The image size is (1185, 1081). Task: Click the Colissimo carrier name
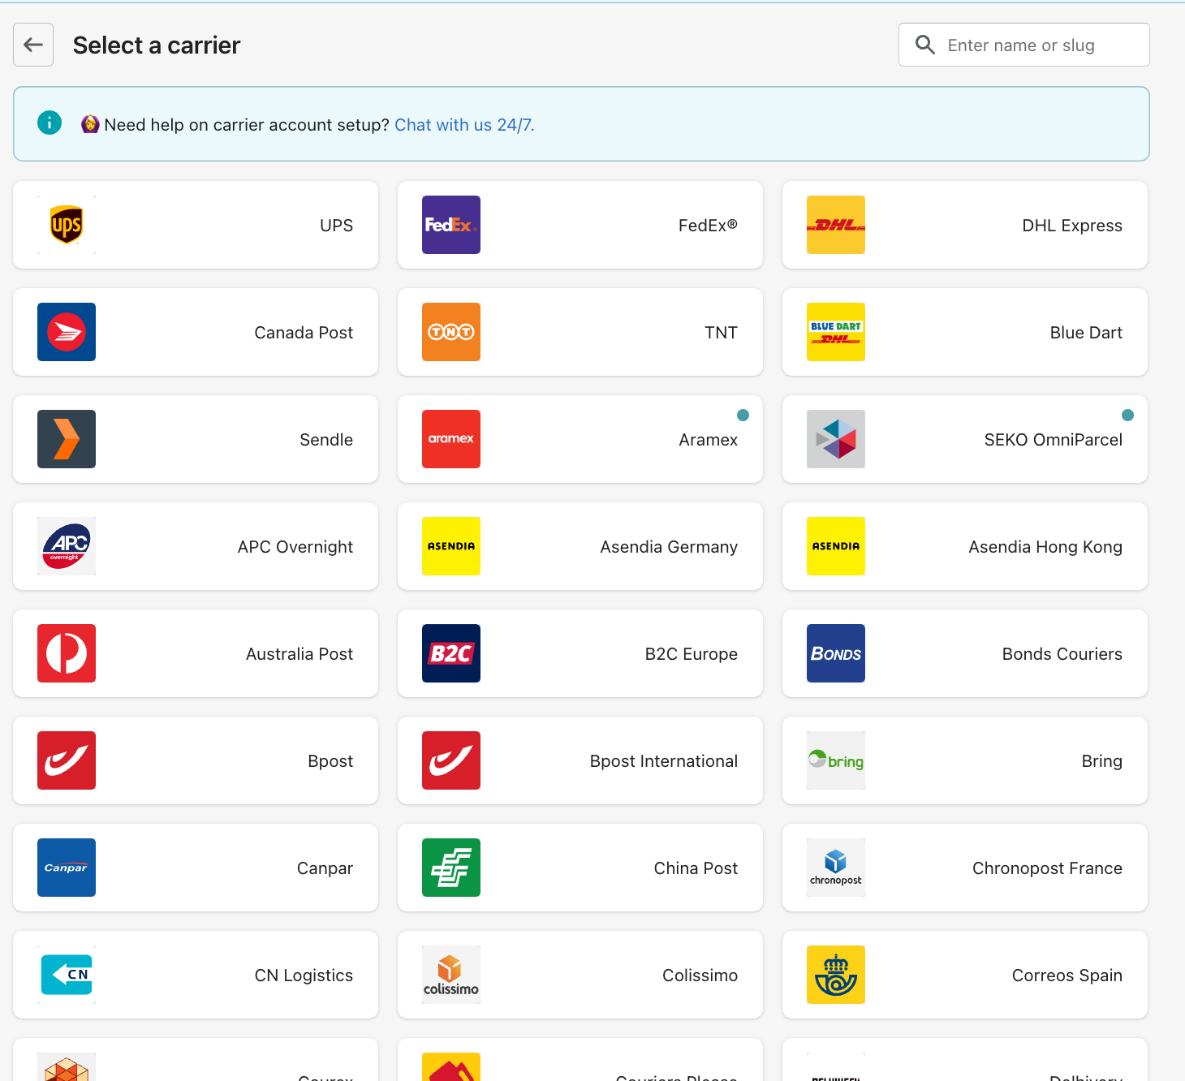[x=700, y=975]
